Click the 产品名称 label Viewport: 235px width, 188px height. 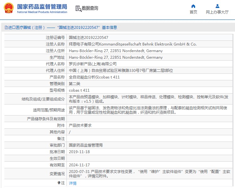point(57,77)
